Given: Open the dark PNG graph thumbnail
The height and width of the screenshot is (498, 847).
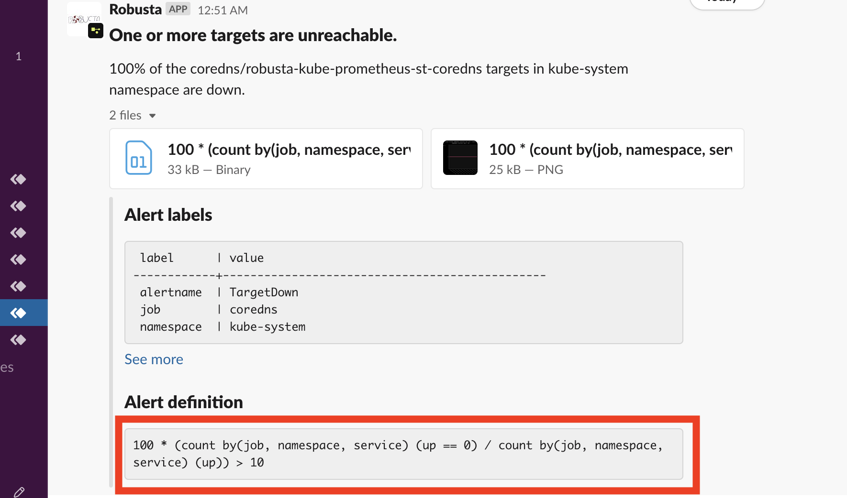Looking at the screenshot, I should [x=460, y=158].
